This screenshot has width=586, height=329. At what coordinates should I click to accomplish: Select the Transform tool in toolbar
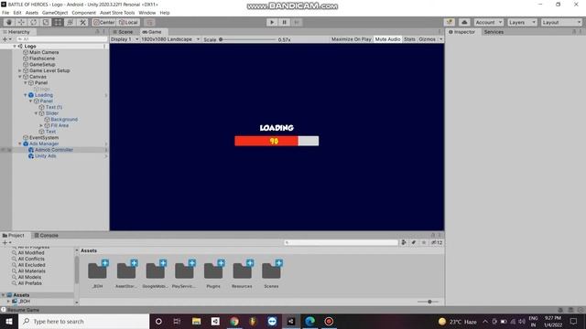(71, 22)
